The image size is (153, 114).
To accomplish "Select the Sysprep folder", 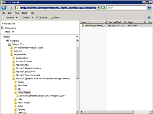I will [x=21, y=109].
